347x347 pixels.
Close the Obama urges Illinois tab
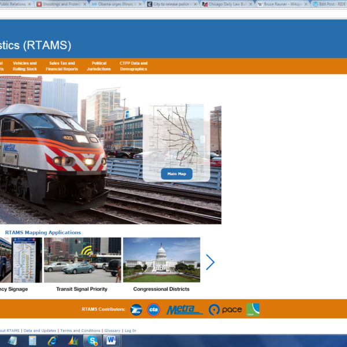[140, 4]
